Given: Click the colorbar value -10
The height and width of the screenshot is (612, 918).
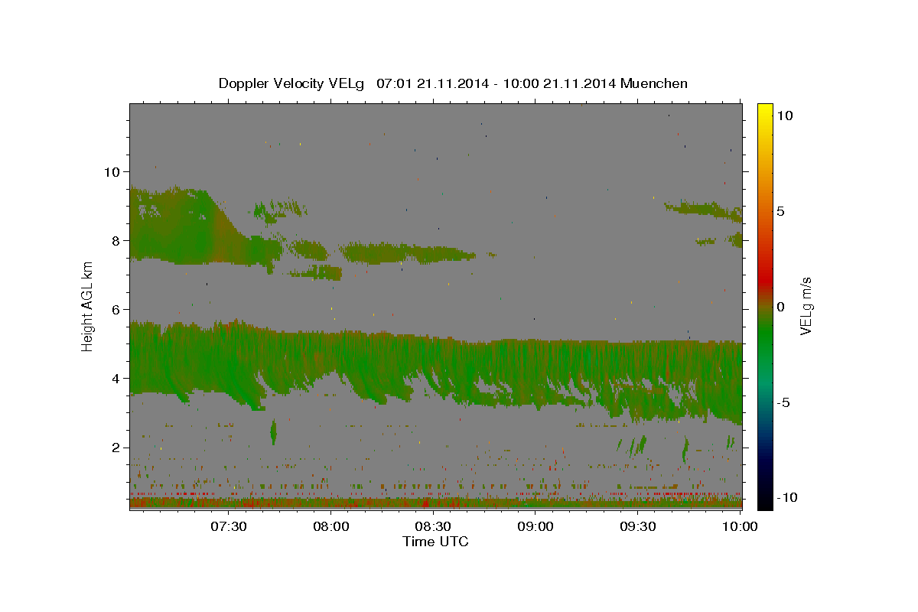Looking at the screenshot, I should [788, 498].
